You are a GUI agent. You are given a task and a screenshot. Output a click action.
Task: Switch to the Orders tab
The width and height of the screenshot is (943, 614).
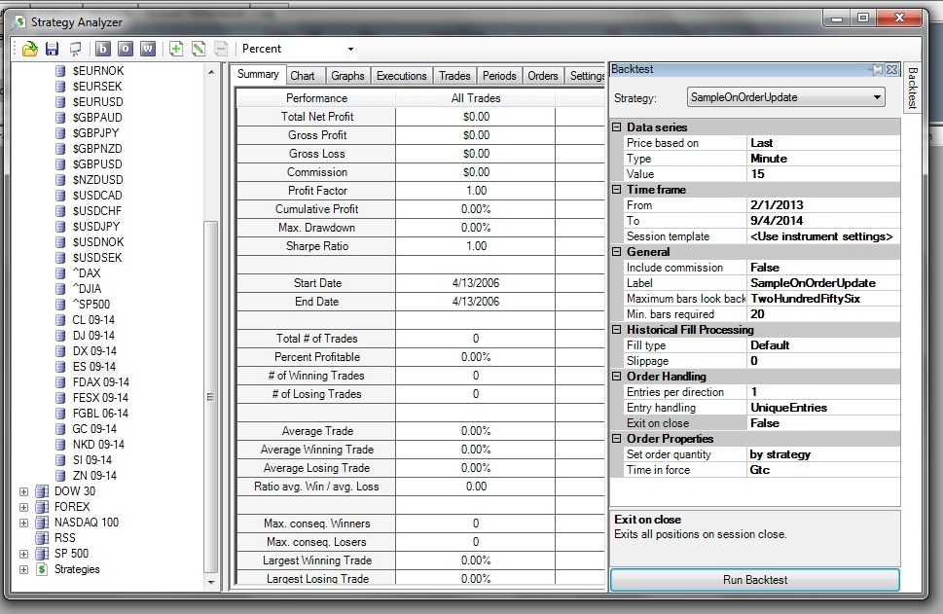click(x=542, y=76)
